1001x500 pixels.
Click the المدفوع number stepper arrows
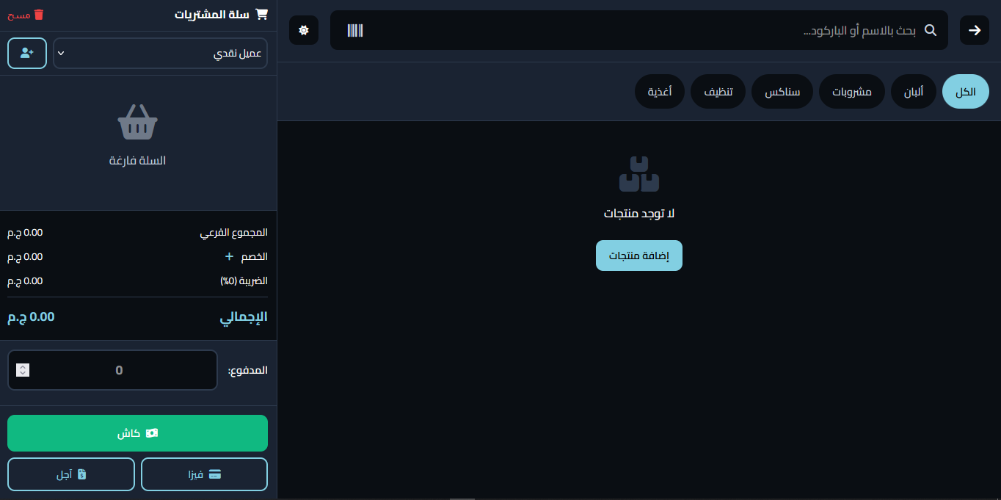[23, 370]
